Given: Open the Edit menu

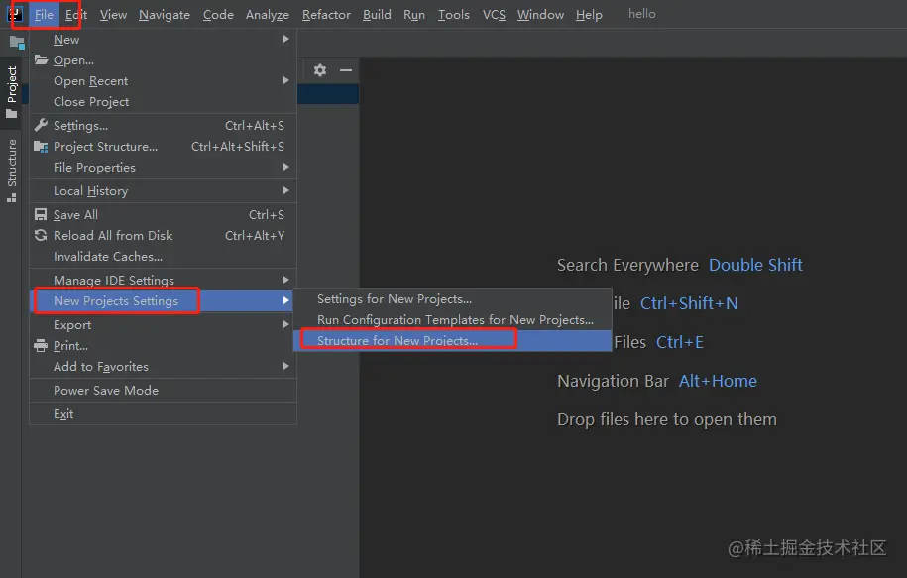Looking at the screenshot, I should [x=75, y=15].
